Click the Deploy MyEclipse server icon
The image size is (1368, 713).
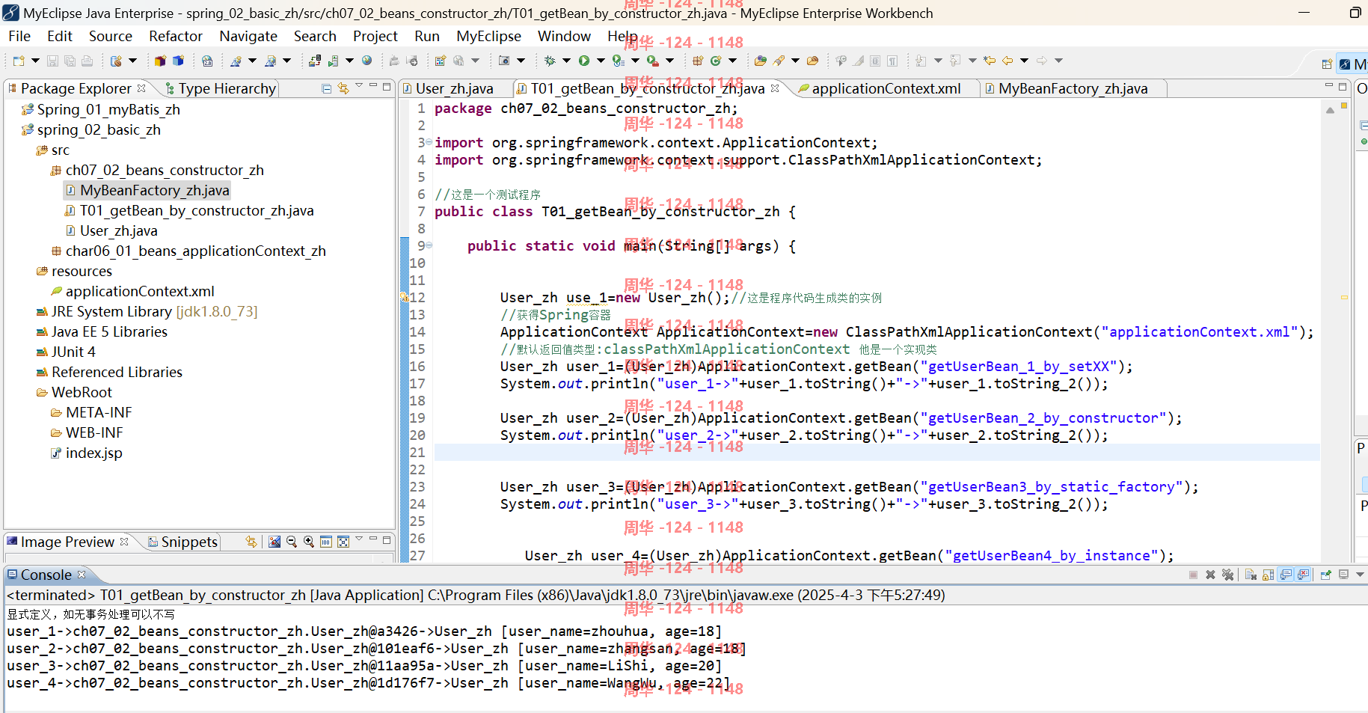[x=315, y=61]
